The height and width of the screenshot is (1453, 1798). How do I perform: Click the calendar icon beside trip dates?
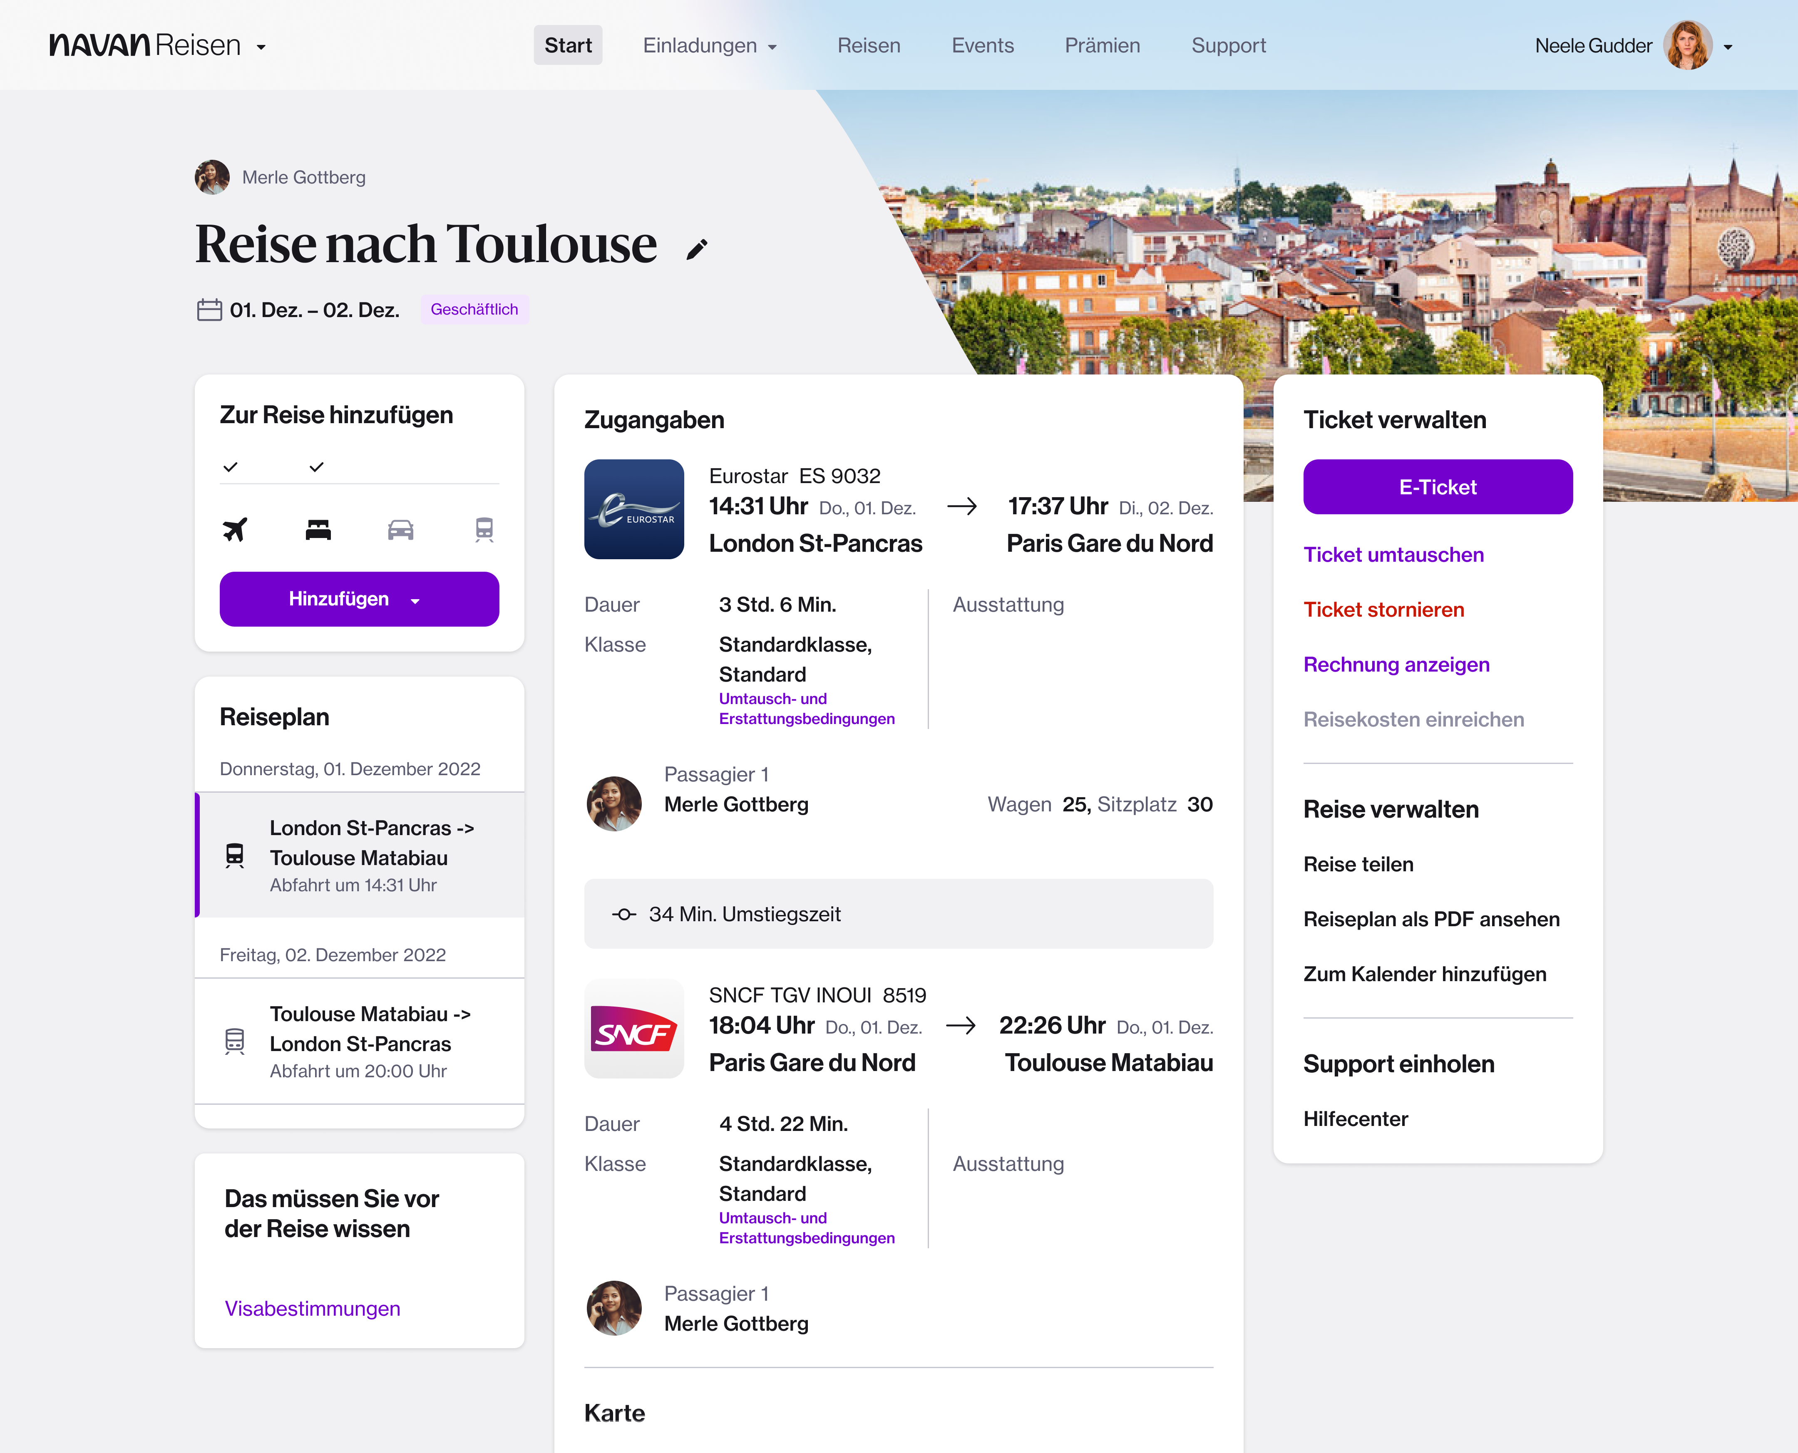click(x=209, y=310)
